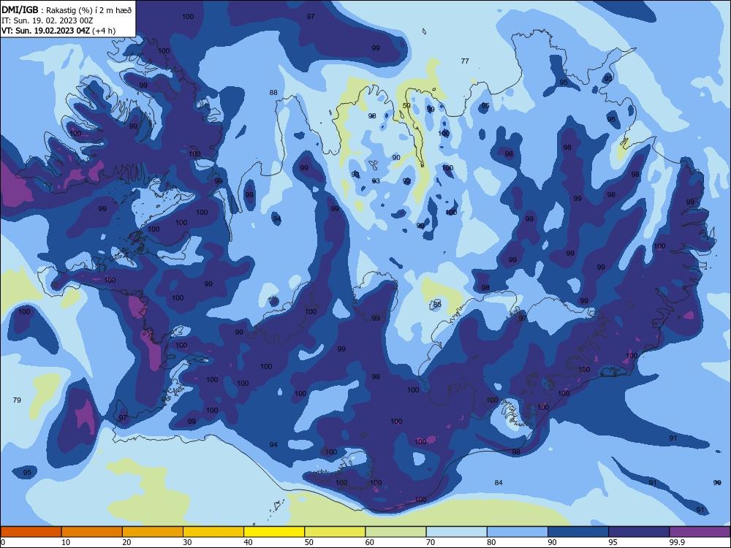Click the humidity value '77' on the map
731x548 pixels.
click(465, 61)
